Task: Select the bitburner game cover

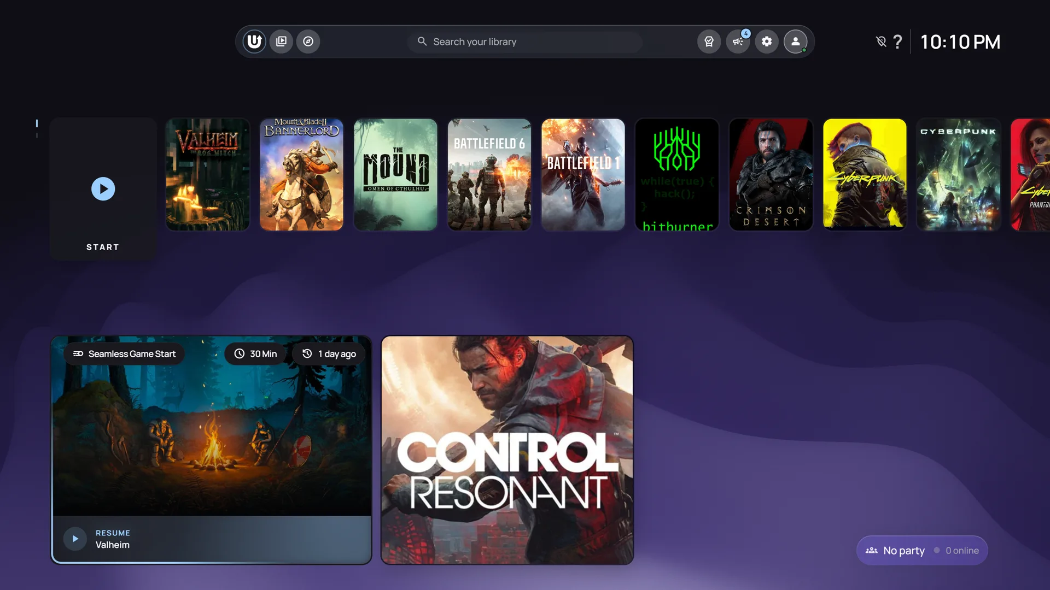Action: click(677, 175)
